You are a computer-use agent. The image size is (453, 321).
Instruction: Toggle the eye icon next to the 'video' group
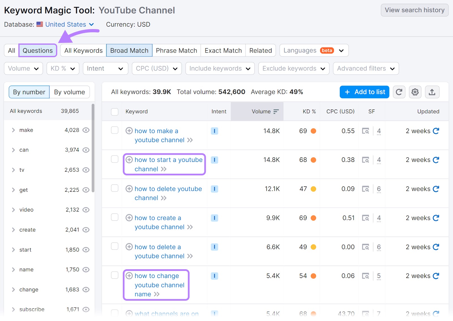pos(86,210)
